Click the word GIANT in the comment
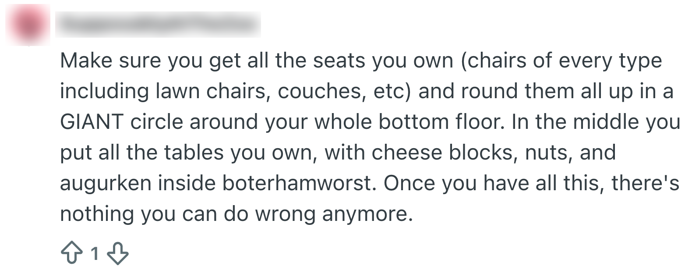The height and width of the screenshot is (270, 692). coord(91,122)
